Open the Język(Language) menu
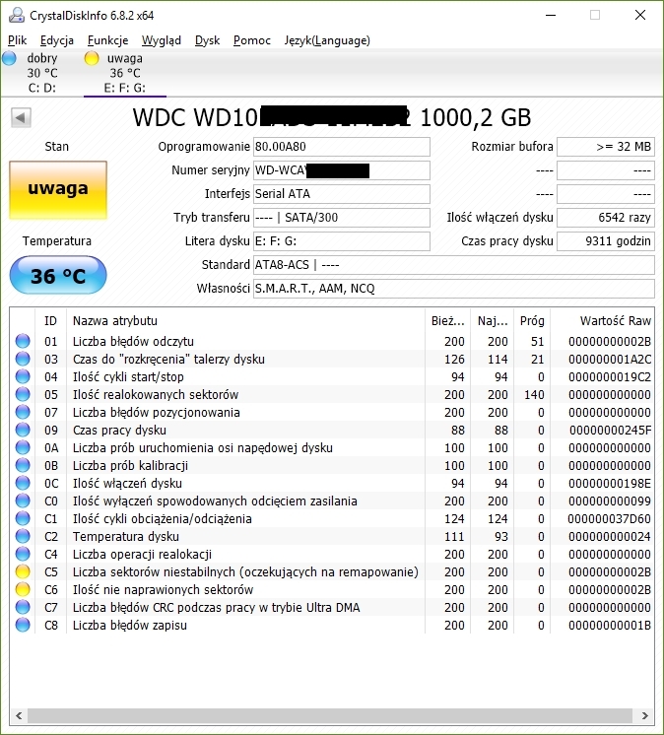The height and width of the screenshot is (735, 664). (327, 40)
